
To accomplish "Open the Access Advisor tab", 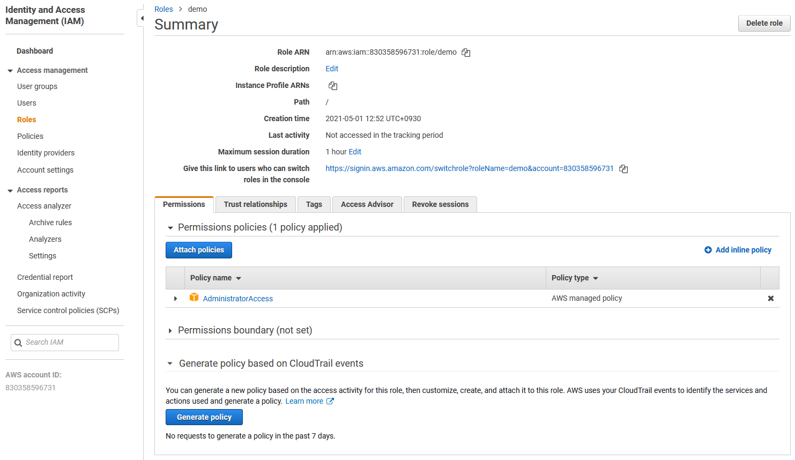I will tap(367, 204).
